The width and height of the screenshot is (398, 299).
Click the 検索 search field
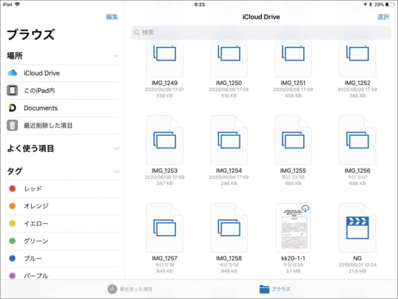pyautogui.click(x=261, y=32)
